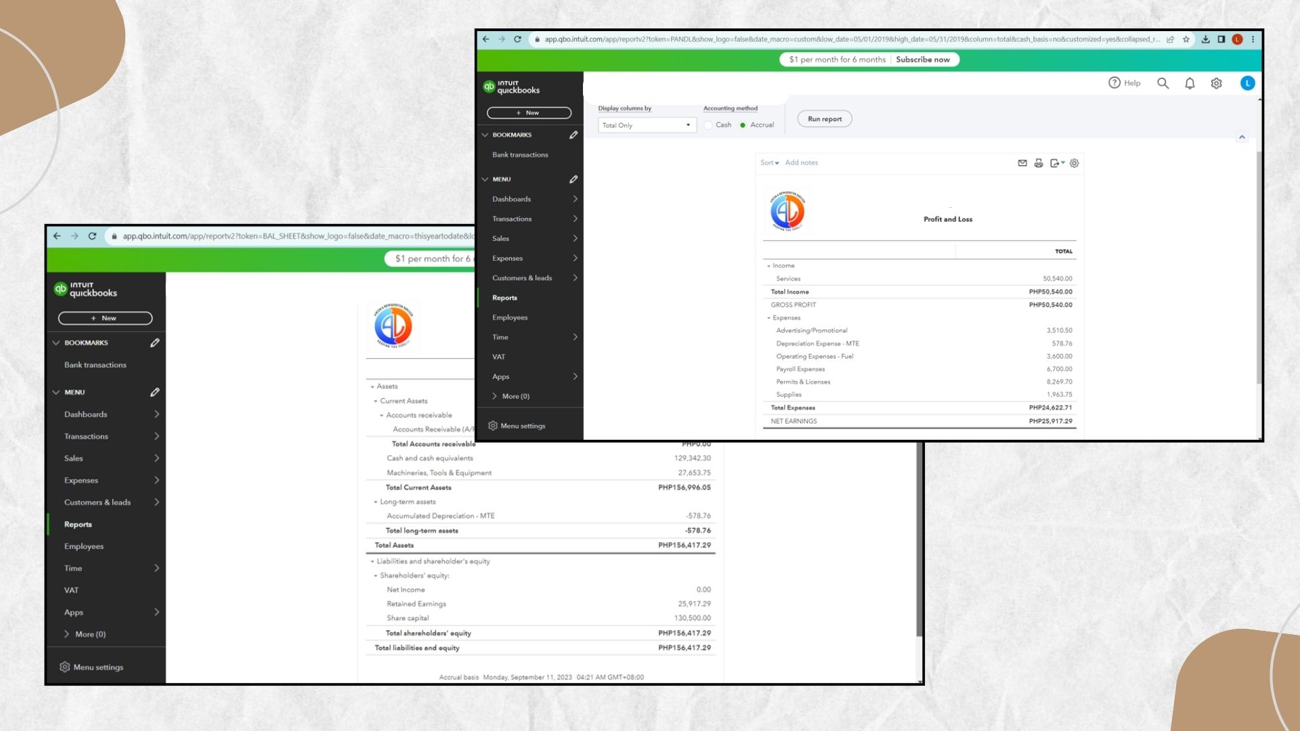Viewport: 1300px width, 731px height.
Task: Click the Run report button
Action: click(825, 119)
